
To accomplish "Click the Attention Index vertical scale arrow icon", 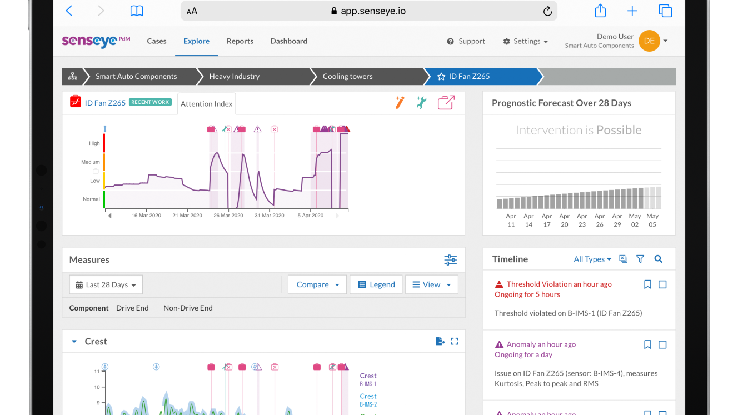I will click(x=104, y=129).
